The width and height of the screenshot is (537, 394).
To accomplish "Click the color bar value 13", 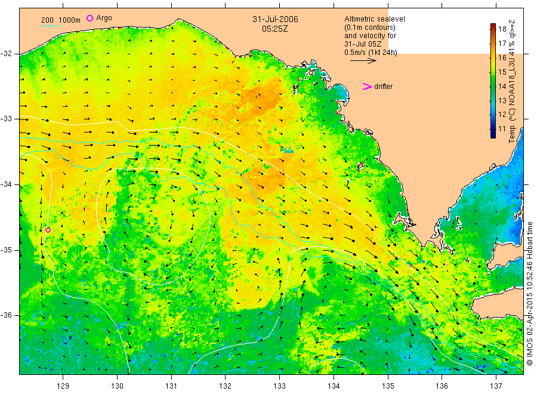I will [502, 100].
